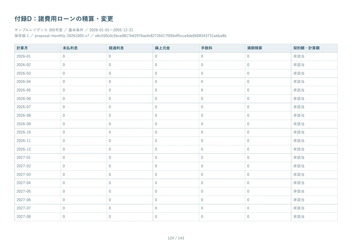Select the 2026-07 month cell
This screenshot has height=248, width=352.
tap(37, 107)
